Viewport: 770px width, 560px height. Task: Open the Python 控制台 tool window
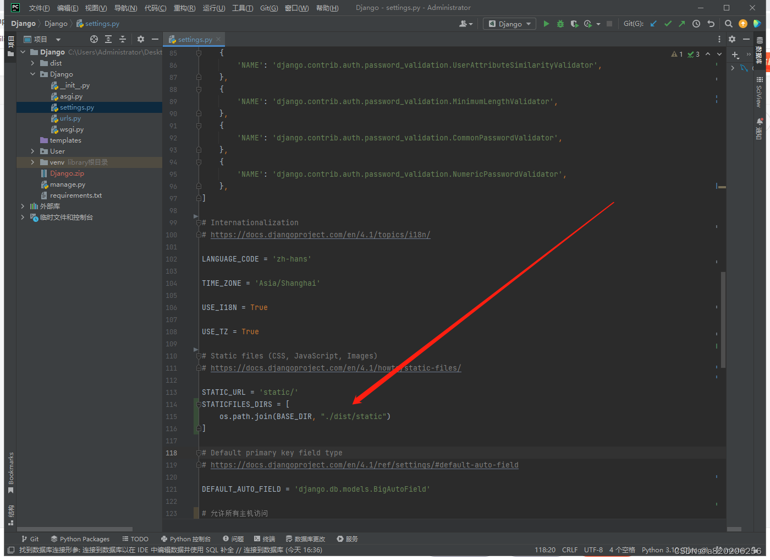(x=186, y=539)
